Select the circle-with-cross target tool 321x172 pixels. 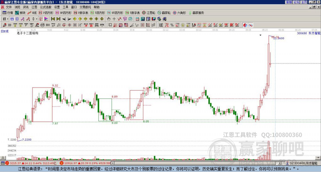coord(64,25)
